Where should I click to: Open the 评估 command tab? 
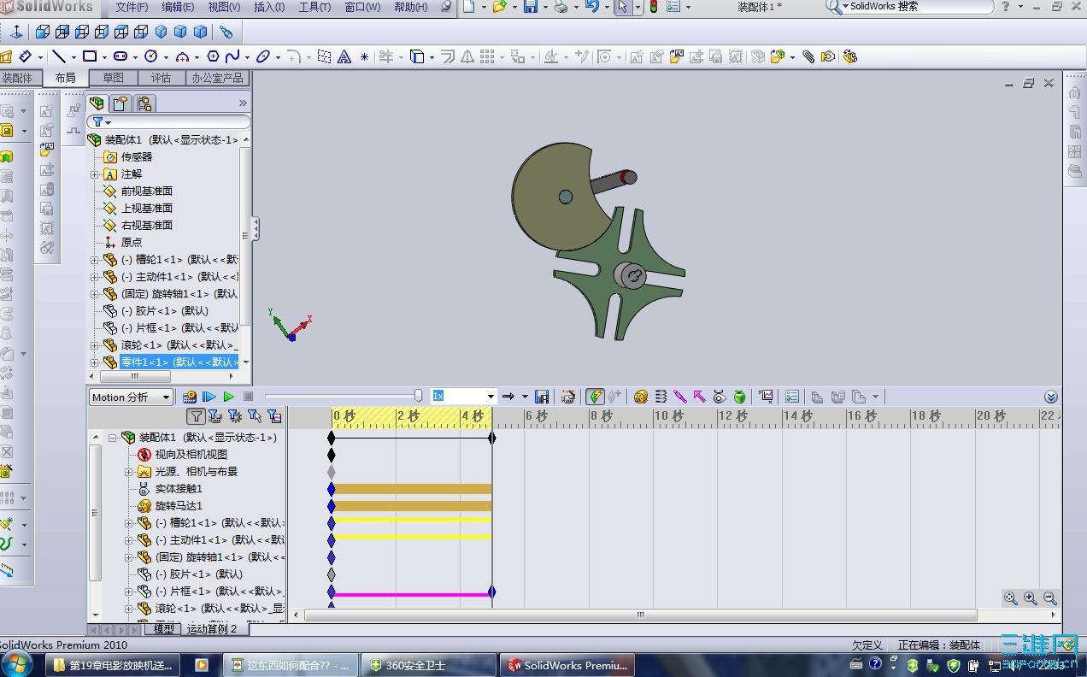click(x=161, y=78)
